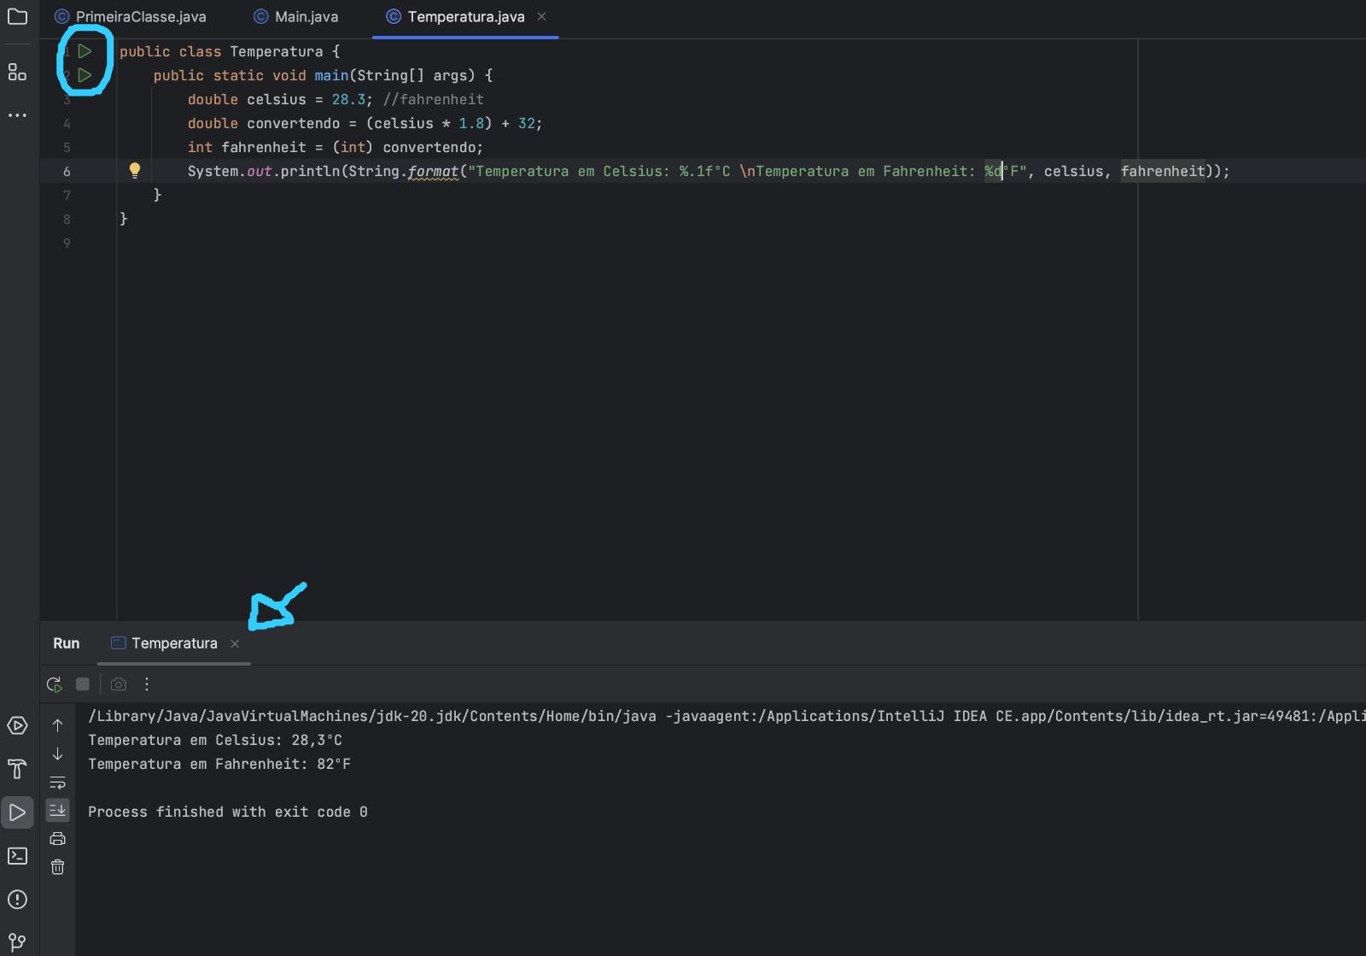Open the Problems tool window icon

[x=17, y=900]
